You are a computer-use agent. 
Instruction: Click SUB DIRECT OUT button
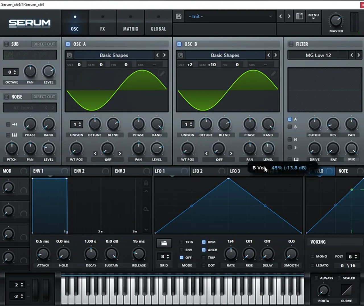pyautogui.click(x=44, y=44)
